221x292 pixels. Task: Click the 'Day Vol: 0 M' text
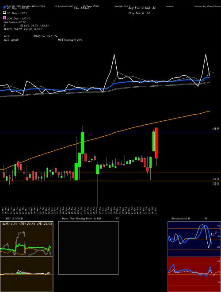coord(139,13)
